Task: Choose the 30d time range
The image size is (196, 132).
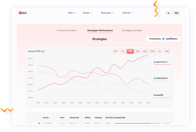Action: (138, 51)
